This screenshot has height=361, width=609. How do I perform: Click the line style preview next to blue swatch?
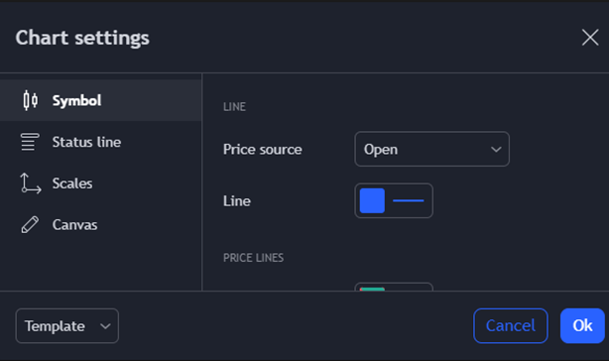pyautogui.click(x=409, y=200)
